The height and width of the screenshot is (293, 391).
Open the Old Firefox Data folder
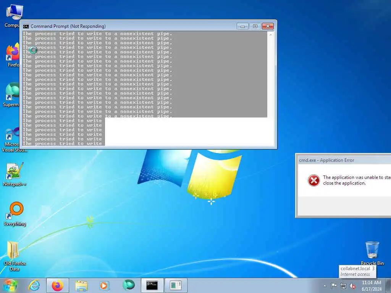click(x=15, y=256)
